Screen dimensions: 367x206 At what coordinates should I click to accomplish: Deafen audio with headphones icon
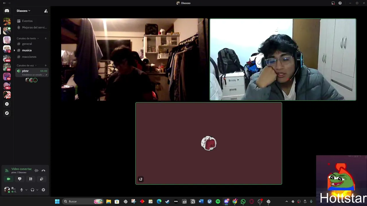pyautogui.click(x=32, y=190)
